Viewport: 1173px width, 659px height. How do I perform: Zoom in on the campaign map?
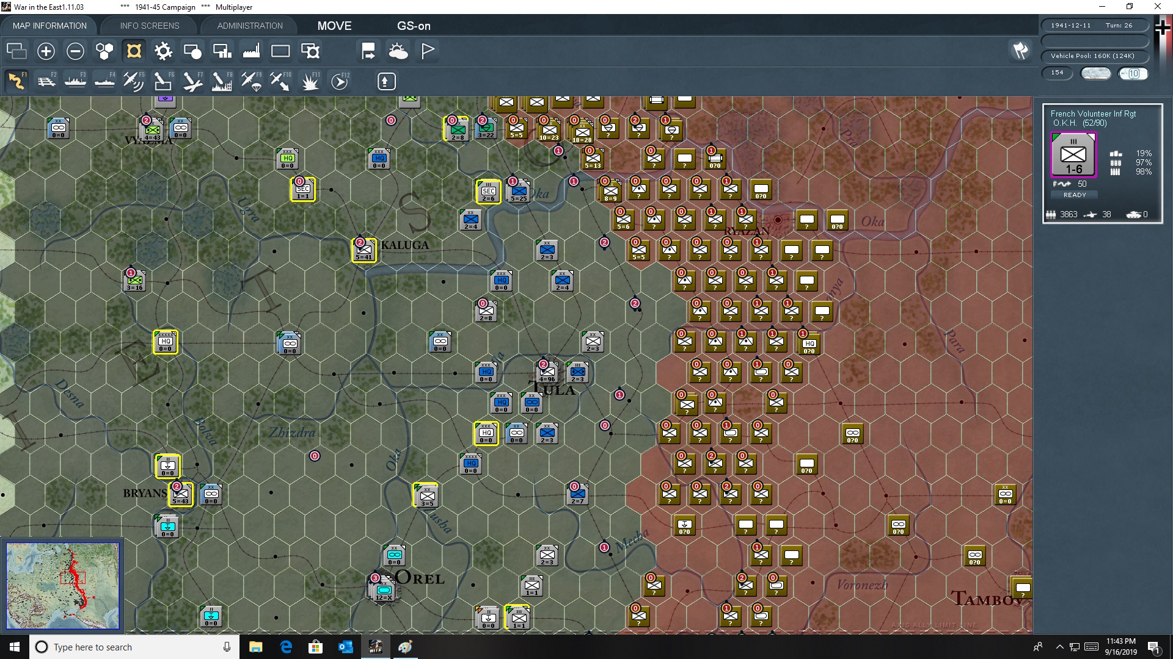[46, 51]
